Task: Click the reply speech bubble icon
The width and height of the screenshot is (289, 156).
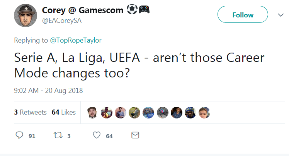Action: click(20, 135)
